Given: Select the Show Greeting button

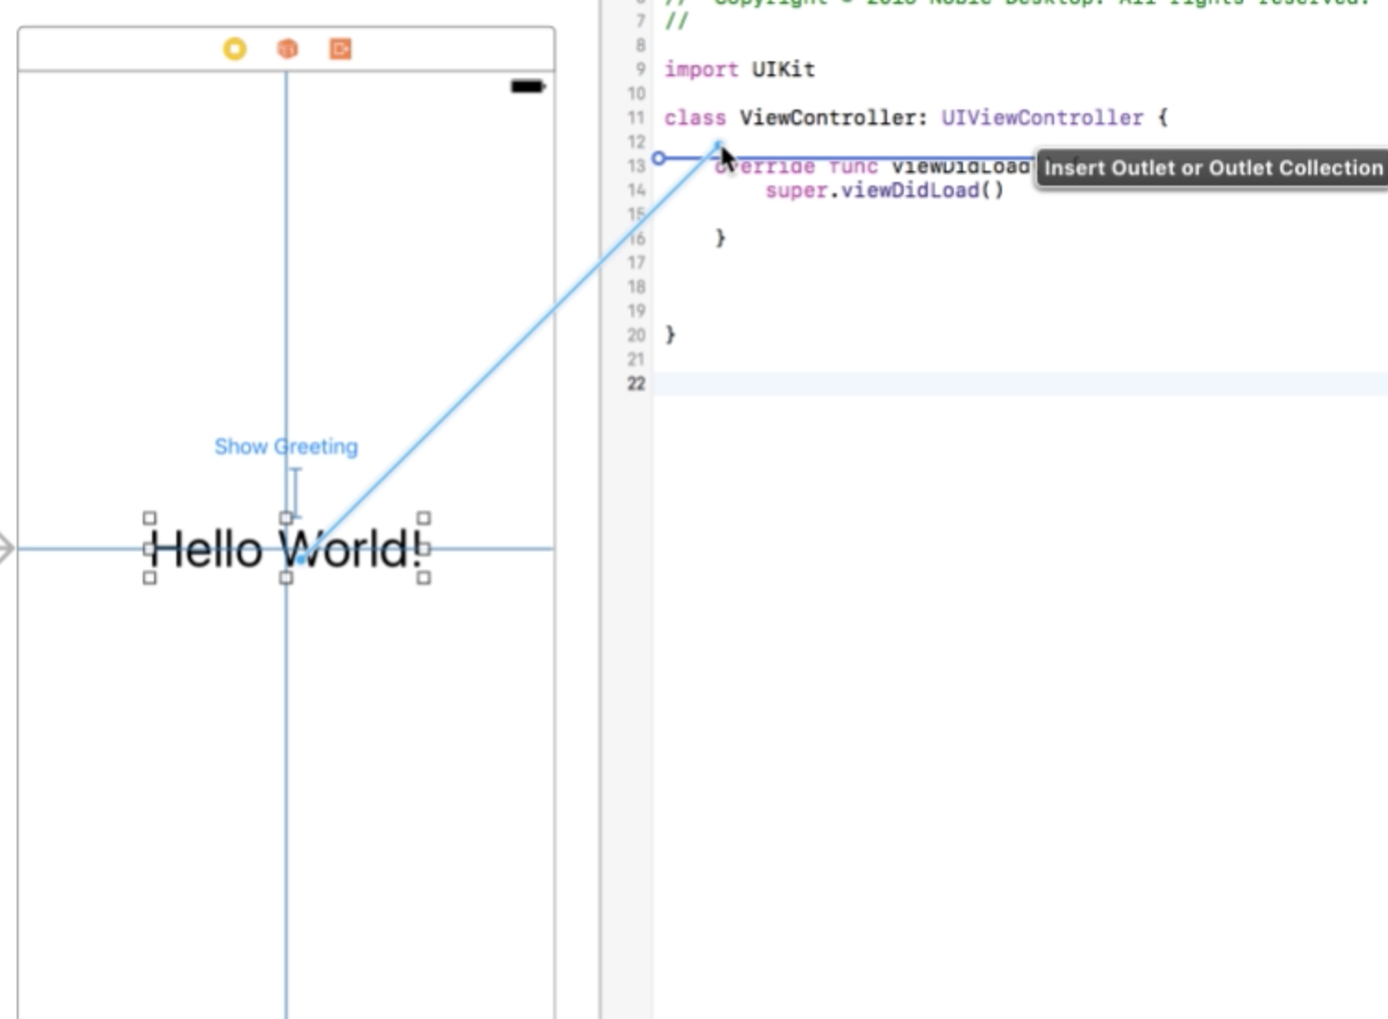Looking at the screenshot, I should [x=286, y=446].
